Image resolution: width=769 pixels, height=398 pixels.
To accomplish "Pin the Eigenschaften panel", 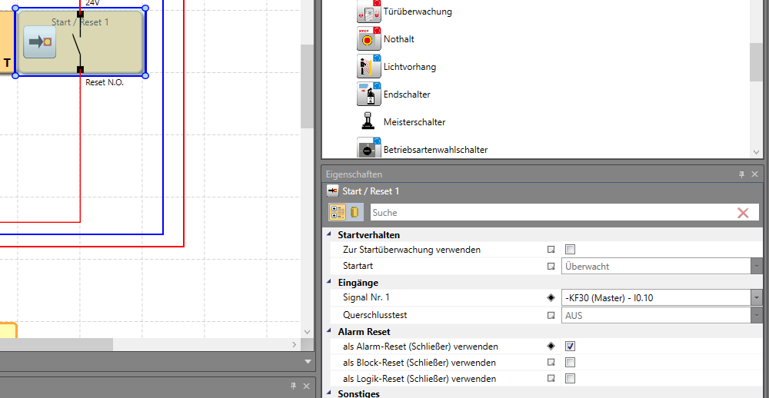I will point(742,175).
